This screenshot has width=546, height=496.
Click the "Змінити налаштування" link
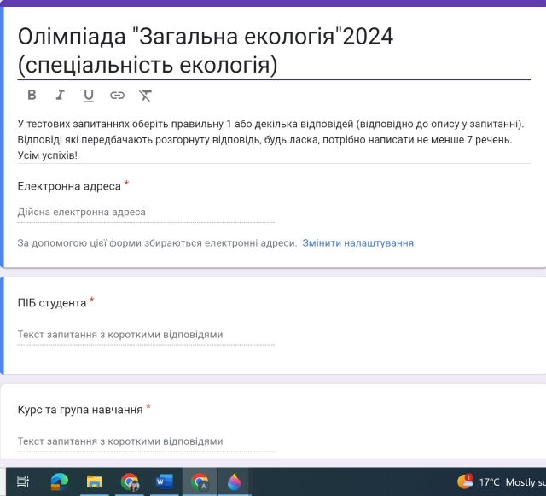[x=358, y=243]
